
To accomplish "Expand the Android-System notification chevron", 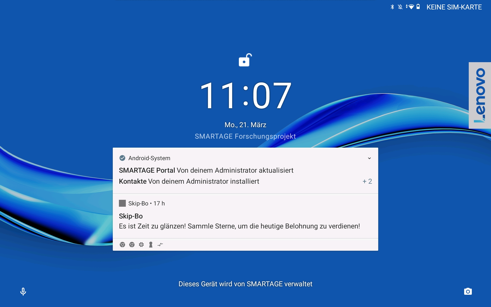I will (369, 158).
